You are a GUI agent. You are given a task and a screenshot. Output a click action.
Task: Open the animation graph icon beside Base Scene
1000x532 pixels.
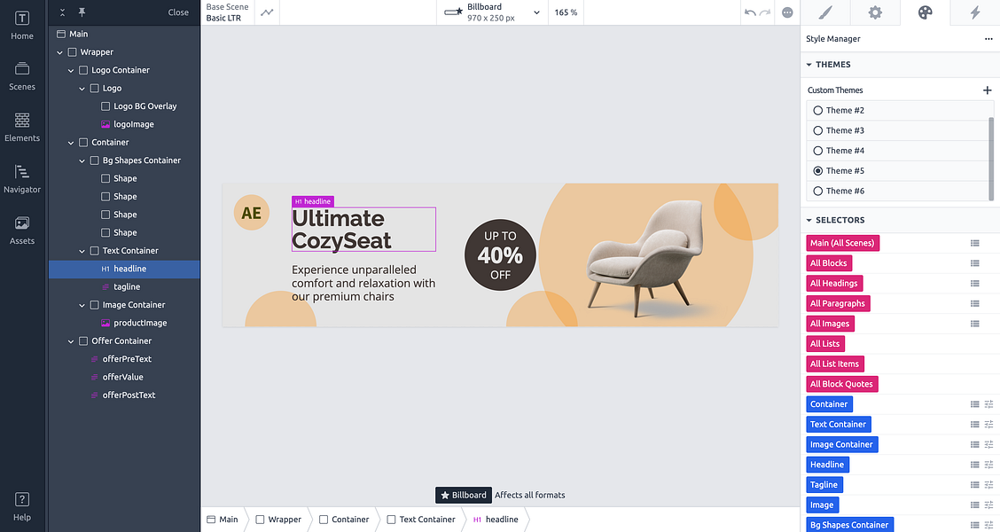coord(267,12)
